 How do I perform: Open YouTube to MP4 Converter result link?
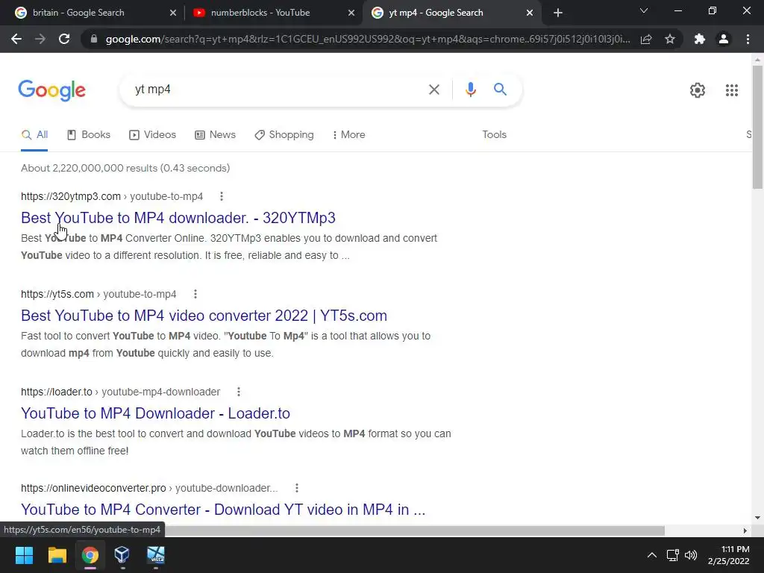coord(223,510)
